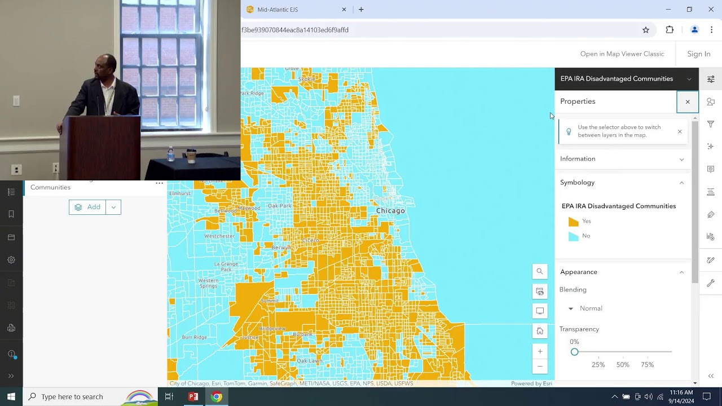Image resolution: width=722 pixels, height=406 pixels.
Task: Click the Windows search box
Action: (x=90, y=397)
